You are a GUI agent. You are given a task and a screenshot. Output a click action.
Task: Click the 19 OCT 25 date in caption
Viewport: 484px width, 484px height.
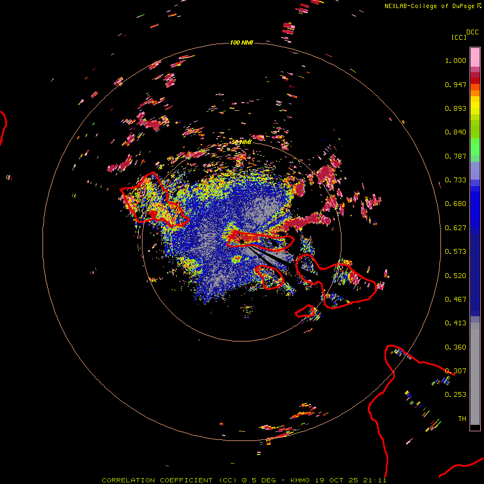[337, 480]
